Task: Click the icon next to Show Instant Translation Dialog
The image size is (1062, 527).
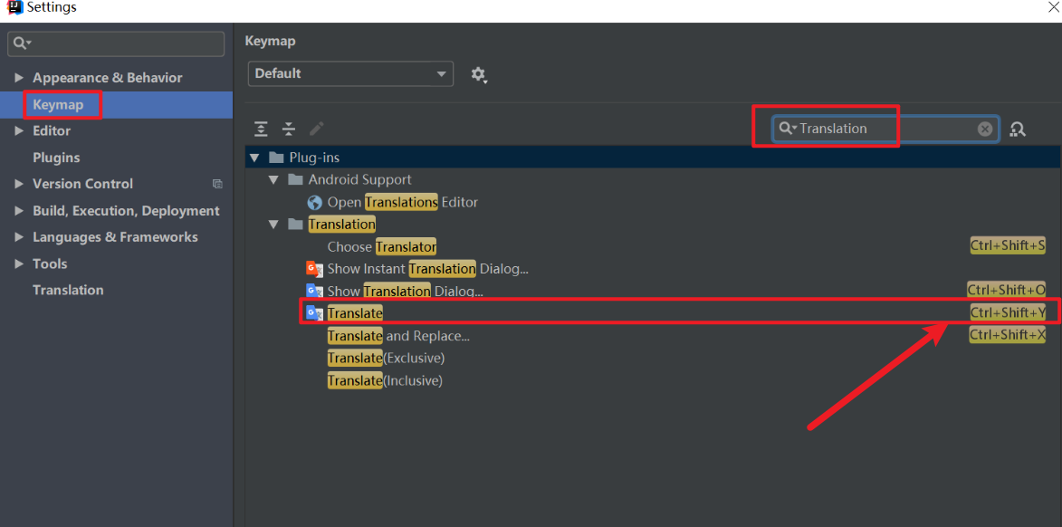Action: [315, 269]
